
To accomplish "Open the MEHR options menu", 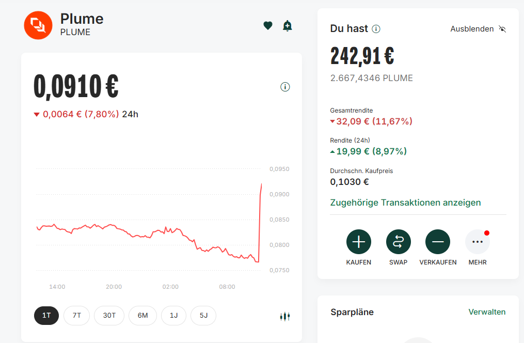I will (478, 242).
